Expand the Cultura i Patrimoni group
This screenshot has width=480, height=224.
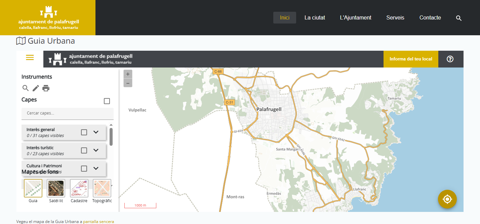point(96,168)
